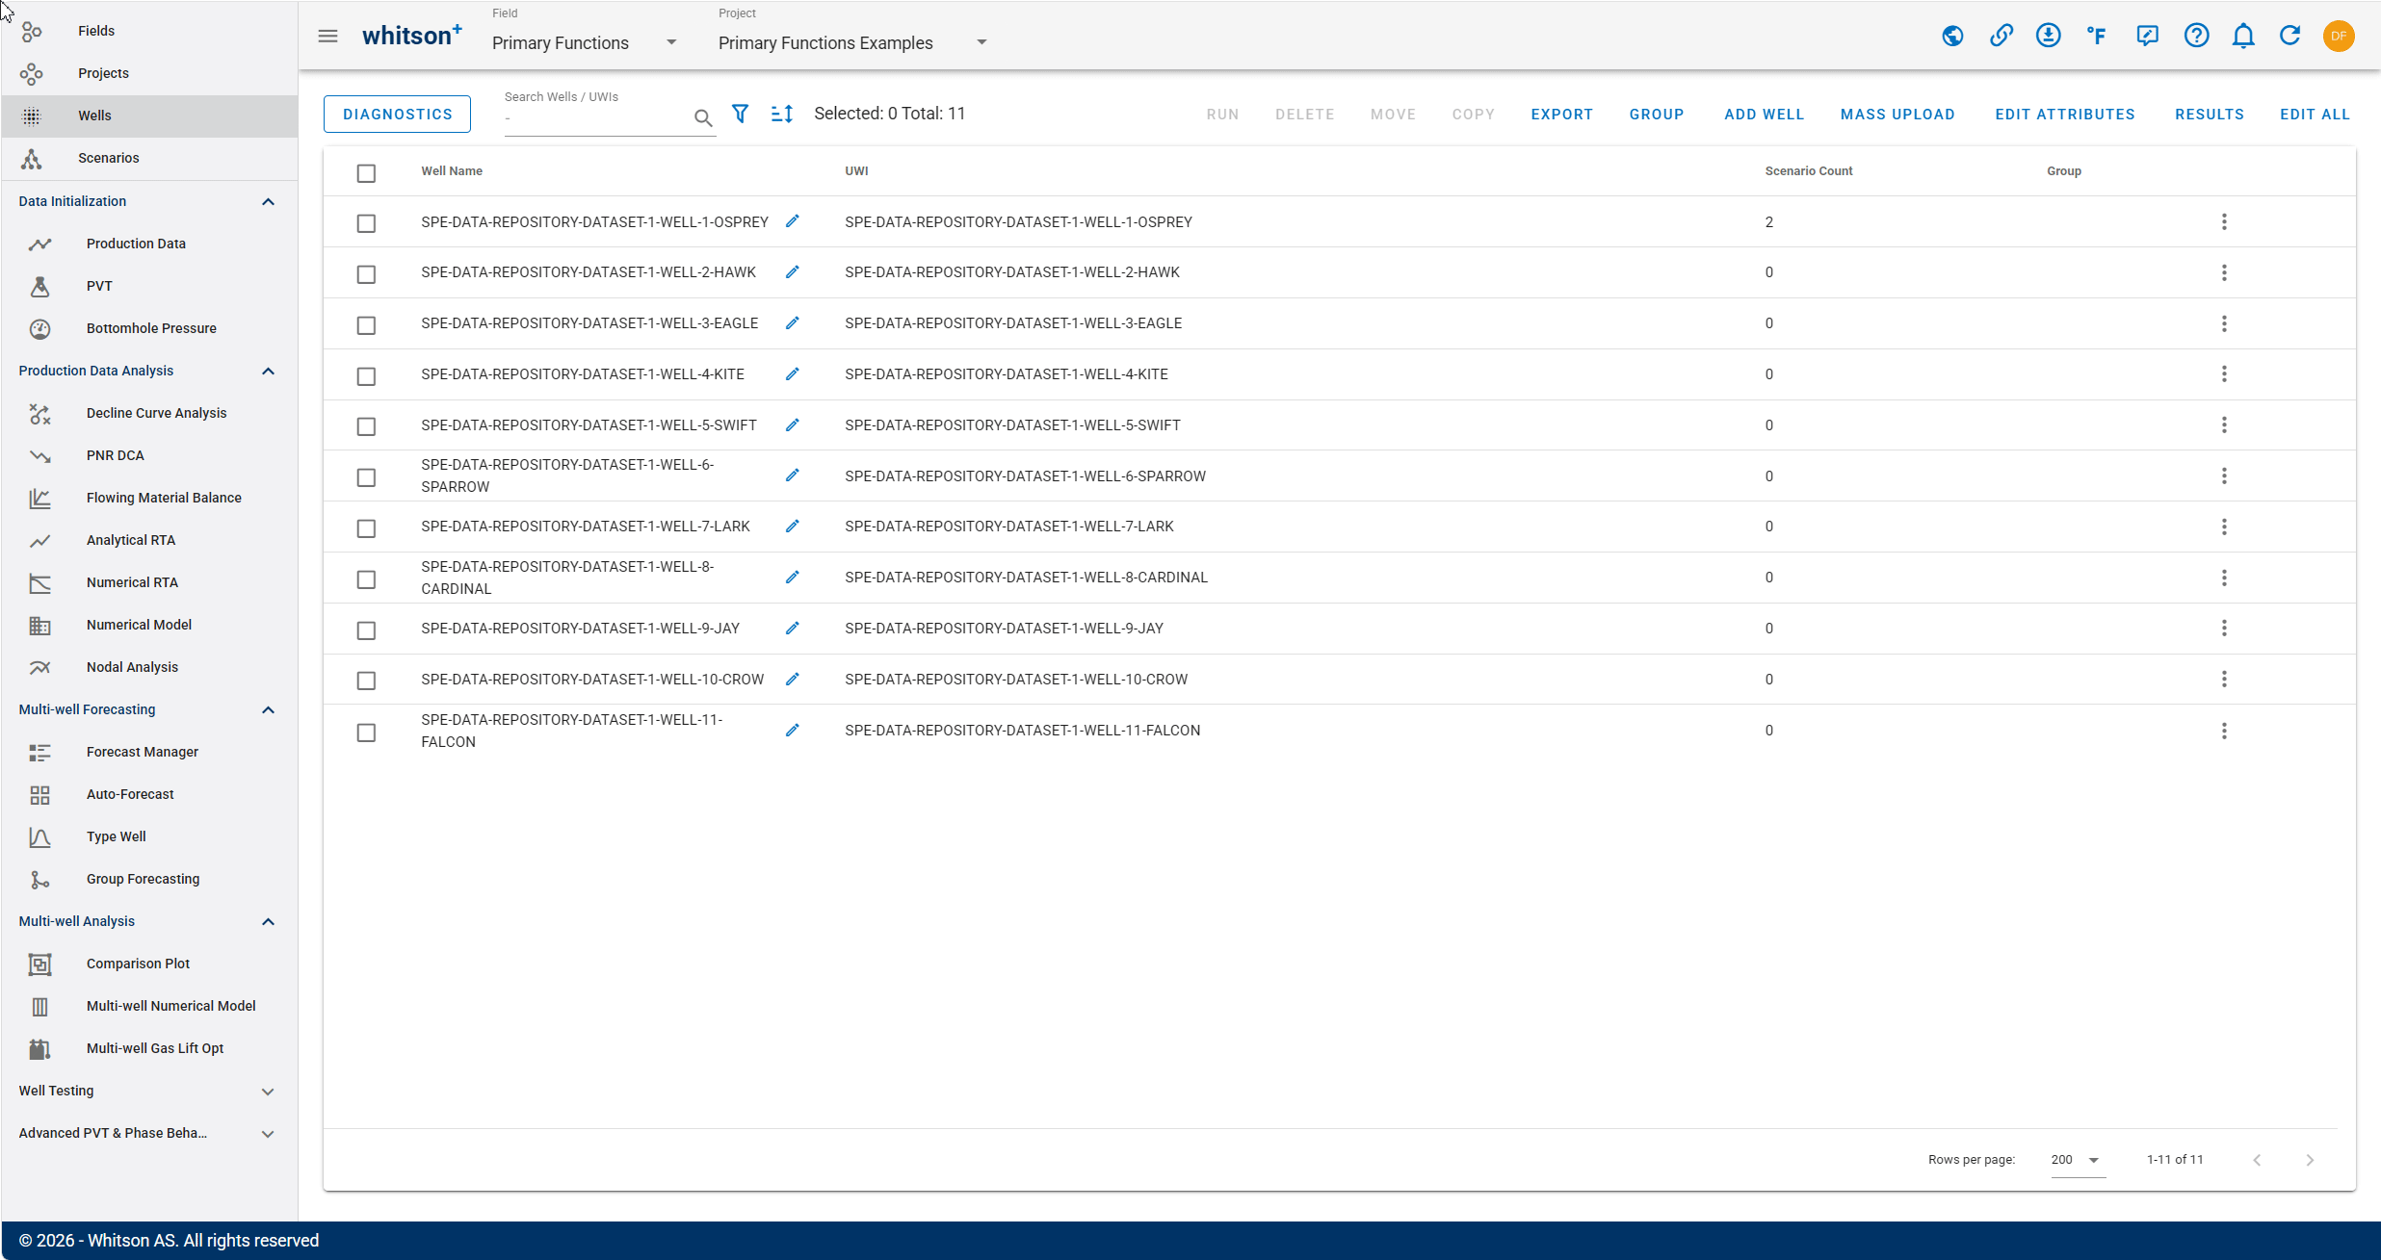The width and height of the screenshot is (2381, 1260).
Task: Click the sort wells icon
Action: click(x=782, y=114)
